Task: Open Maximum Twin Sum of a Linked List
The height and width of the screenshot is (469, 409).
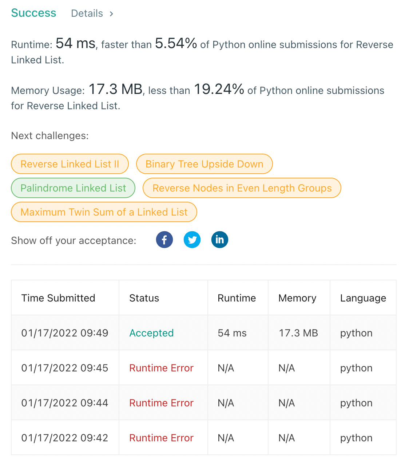Action: (104, 212)
